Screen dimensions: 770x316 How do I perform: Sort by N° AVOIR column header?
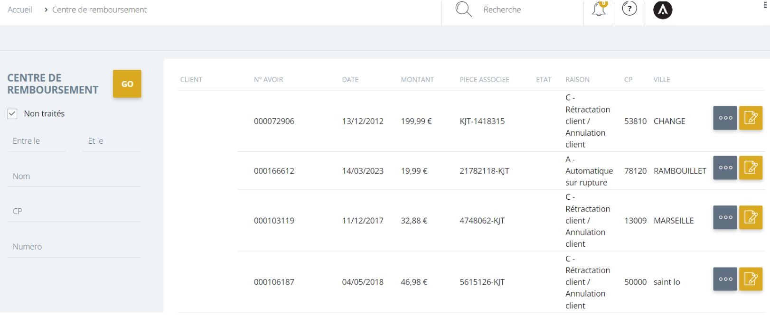tap(268, 80)
